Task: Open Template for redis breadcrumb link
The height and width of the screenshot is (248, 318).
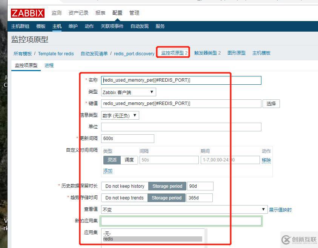Action: point(56,53)
